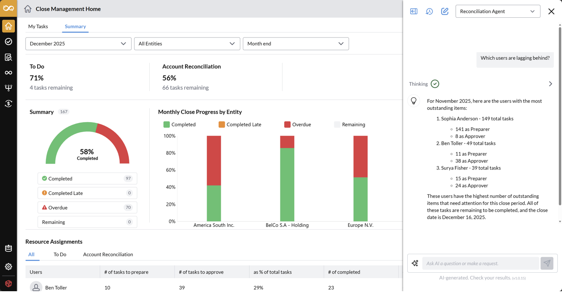
Task: Open the database box sidebar icon
Action: click(8, 248)
